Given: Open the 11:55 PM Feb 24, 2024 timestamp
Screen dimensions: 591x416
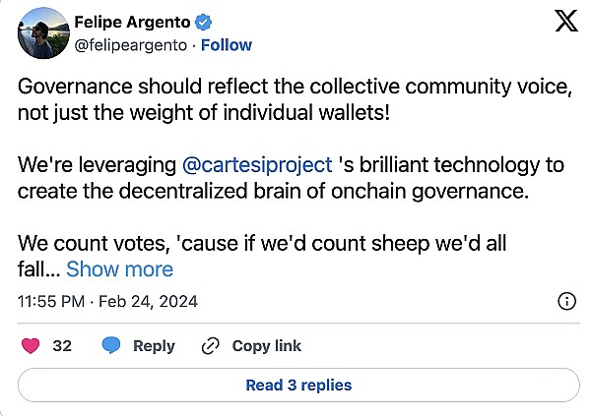Looking at the screenshot, I should pyautogui.click(x=107, y=302).
